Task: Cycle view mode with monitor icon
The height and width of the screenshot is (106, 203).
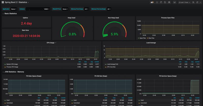Action: tap(174, 2)
